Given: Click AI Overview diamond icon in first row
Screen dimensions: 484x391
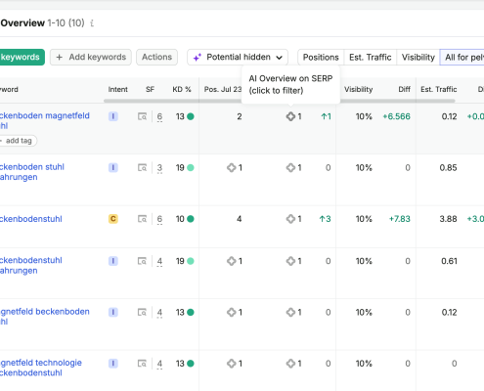Looking at the screenshot, I should click(x=290, y=116).
